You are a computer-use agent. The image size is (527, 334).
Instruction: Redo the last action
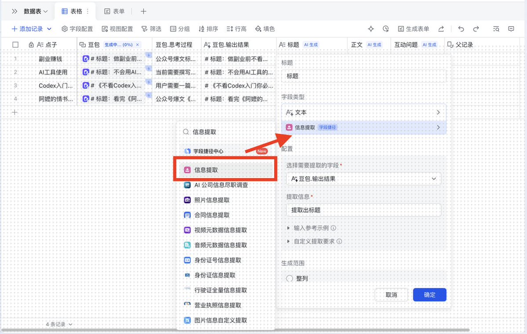(x=476, y=29)
